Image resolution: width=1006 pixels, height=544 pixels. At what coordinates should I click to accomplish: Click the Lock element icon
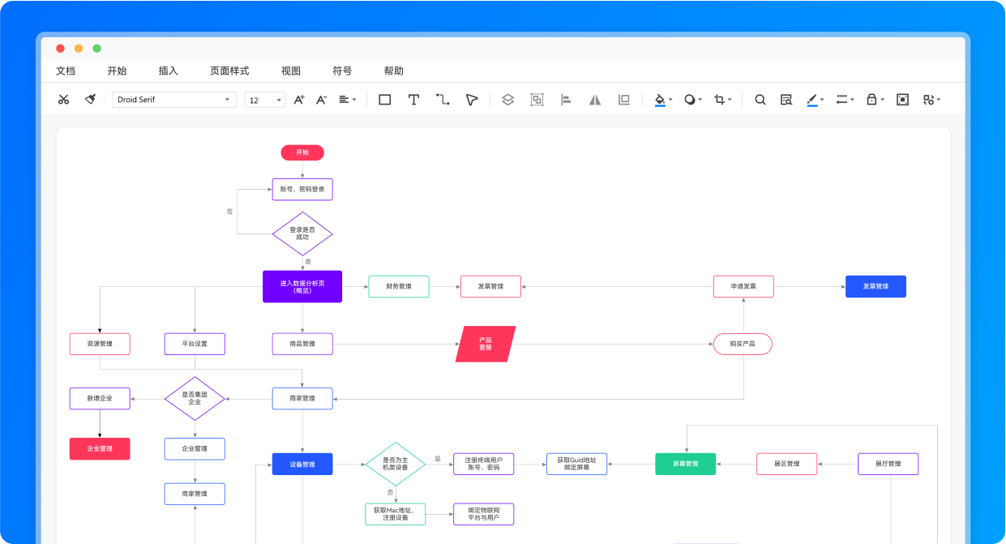(871, 99)
